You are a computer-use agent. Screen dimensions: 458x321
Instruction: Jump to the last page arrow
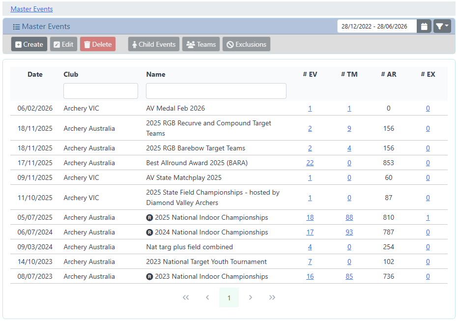[272, 297]
